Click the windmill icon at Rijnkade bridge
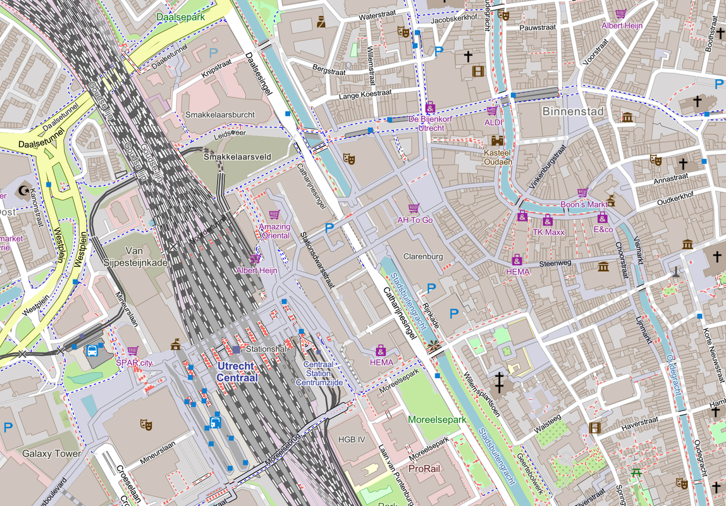This screenshot has height=506, width=726. (x=434, y=345)
